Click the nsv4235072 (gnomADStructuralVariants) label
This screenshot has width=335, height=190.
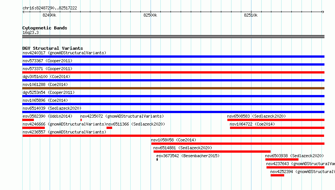(122, 116)
